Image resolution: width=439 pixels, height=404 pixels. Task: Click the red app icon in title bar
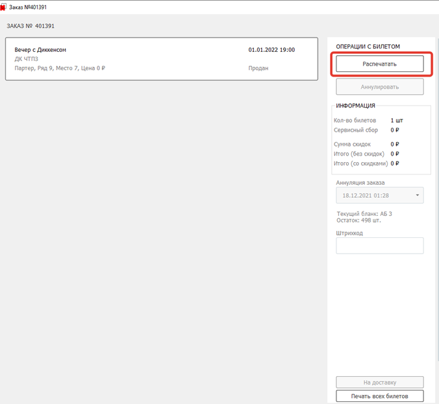(x=3, y=7)
